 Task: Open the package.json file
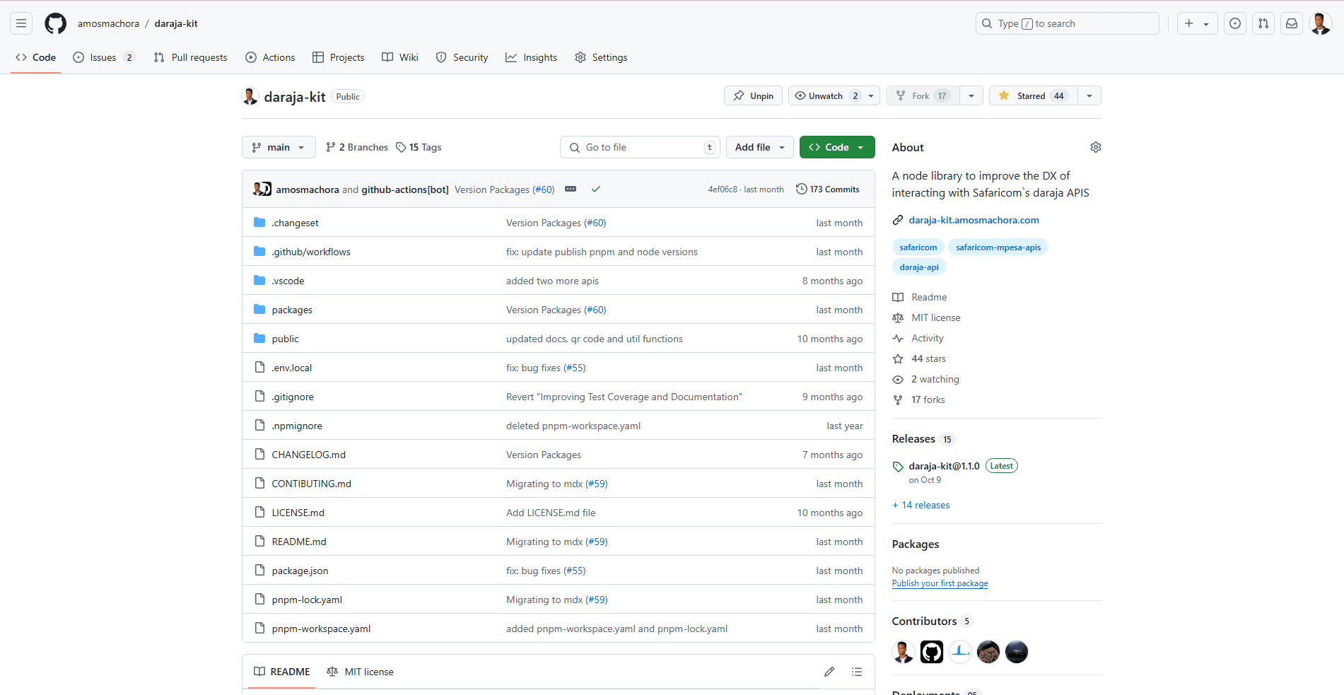(300, 571)
